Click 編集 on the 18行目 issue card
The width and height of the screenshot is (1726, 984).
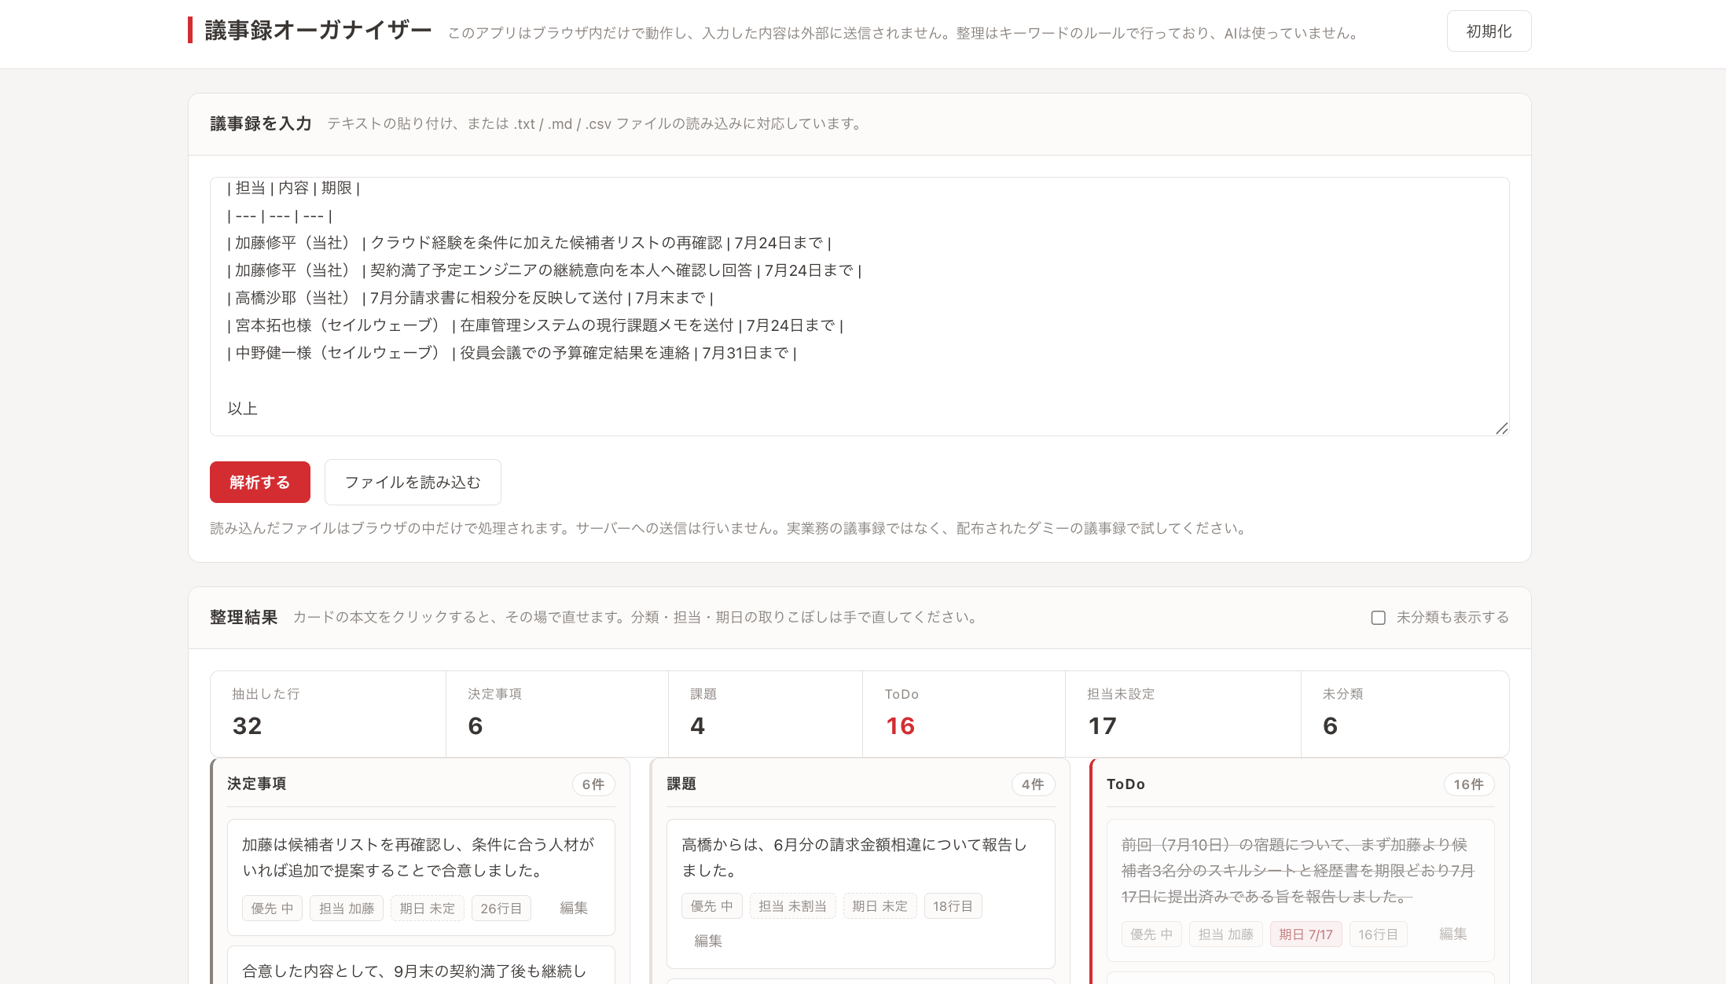pos(708,941)
